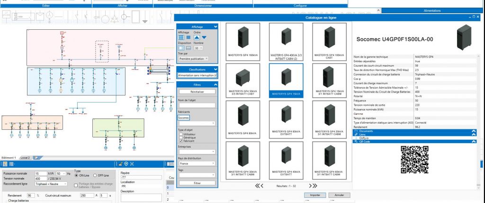Set ascending order with up arrow
The width and height of the screenshot is (485, 203).
[197, 37]
